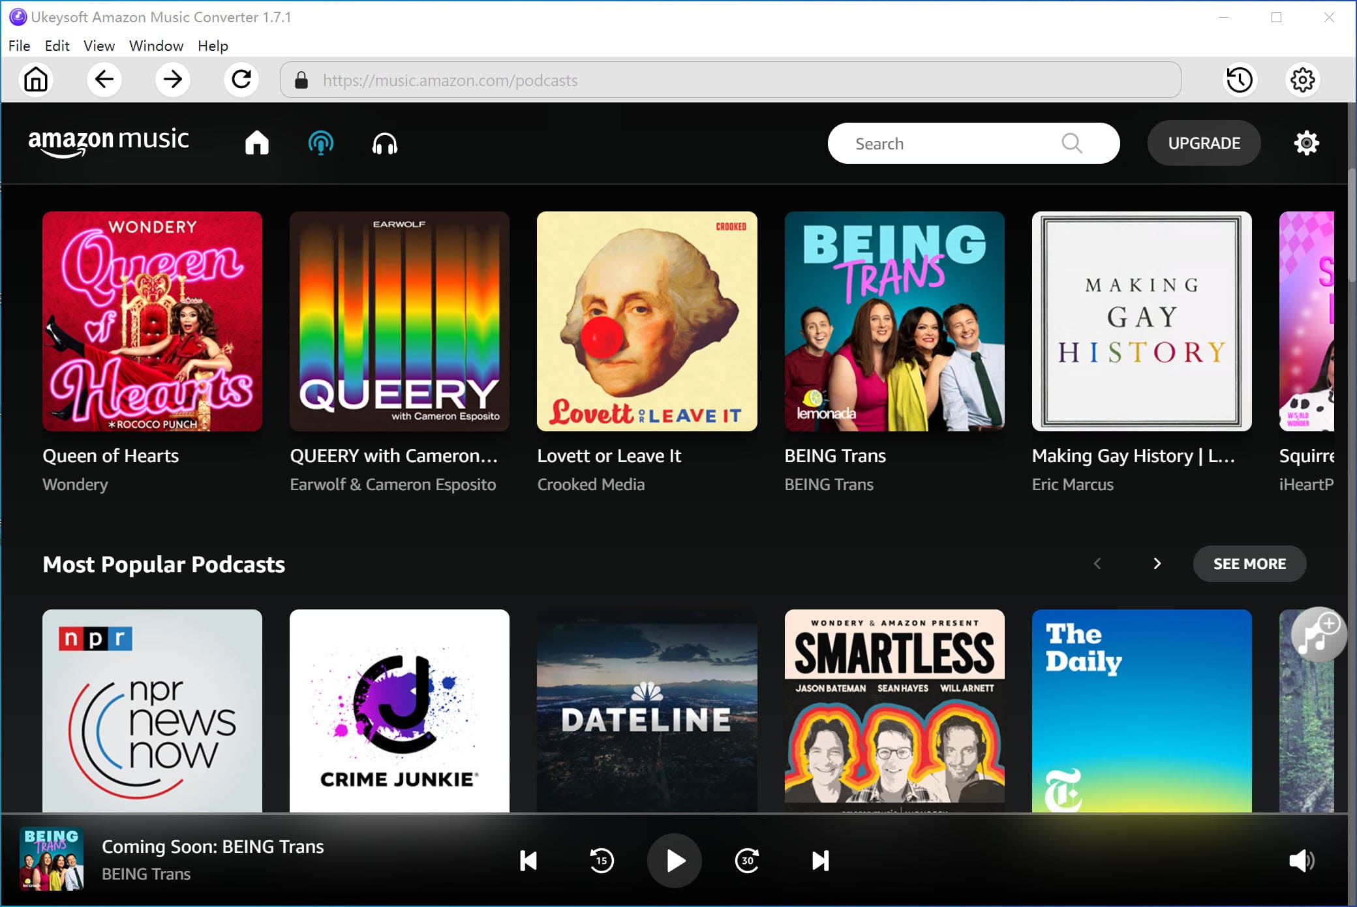This screenshot has height=907, width=1357.
Task: Click the rewind 15 seconds button
Action: (x=602, y=861)
